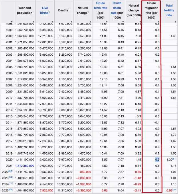Sort by Crude migration rate column arrows
Screen dimensions: 178x194
159,22
